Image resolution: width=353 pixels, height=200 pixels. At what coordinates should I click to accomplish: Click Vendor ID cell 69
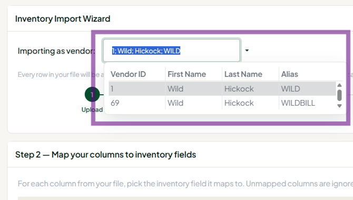pos(115,103)
